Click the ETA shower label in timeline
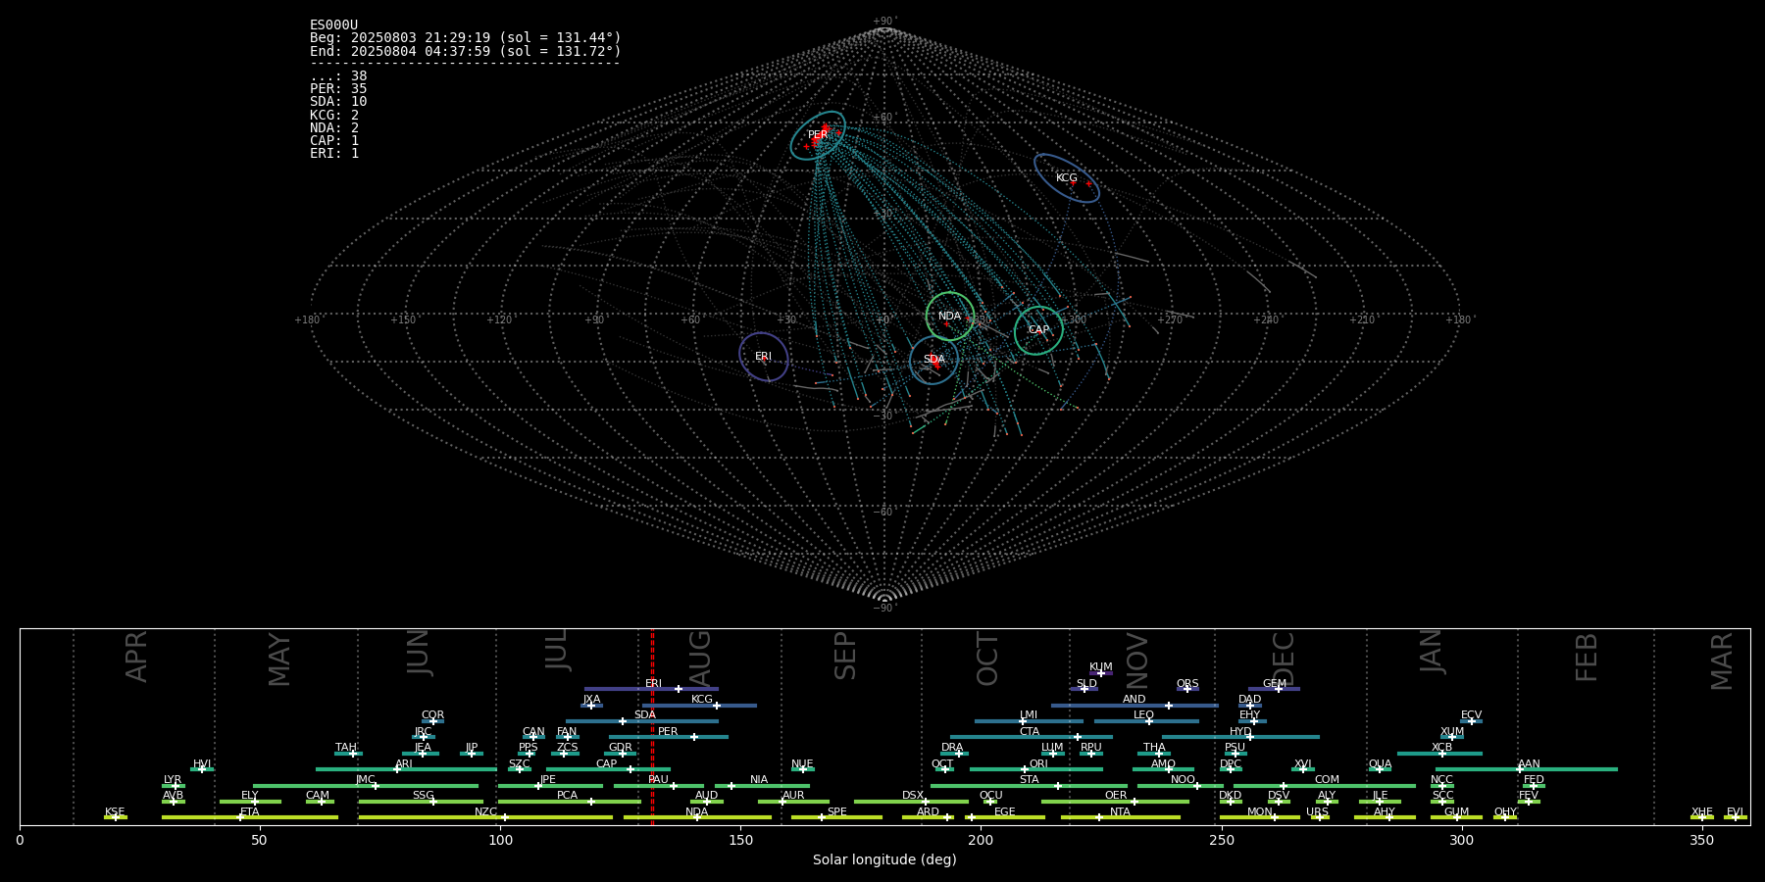This screenshot has width=1765, height=882. pos(250,812)
